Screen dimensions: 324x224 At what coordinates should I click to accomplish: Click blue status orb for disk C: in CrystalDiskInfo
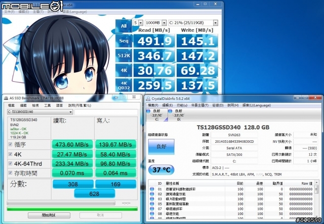148,111
